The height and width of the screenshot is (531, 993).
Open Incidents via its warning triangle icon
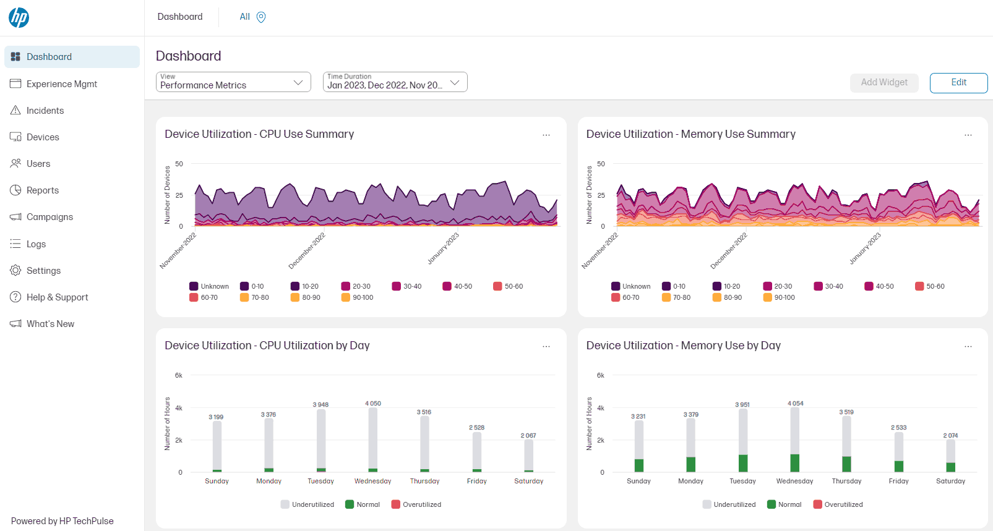[15, 111]
